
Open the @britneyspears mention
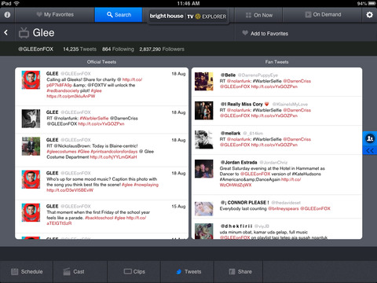284,208
